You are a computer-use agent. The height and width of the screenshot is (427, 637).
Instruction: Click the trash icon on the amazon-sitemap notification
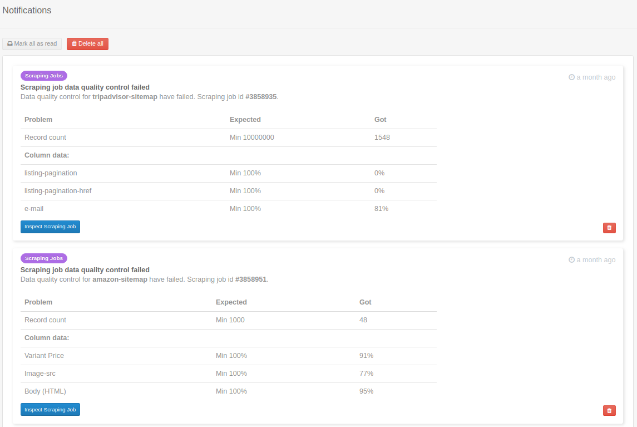(x=609, y=410)
